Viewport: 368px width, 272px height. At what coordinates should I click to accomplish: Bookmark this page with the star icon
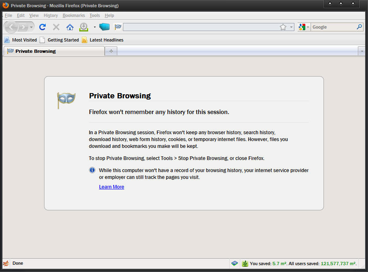(x=283, y=27)
